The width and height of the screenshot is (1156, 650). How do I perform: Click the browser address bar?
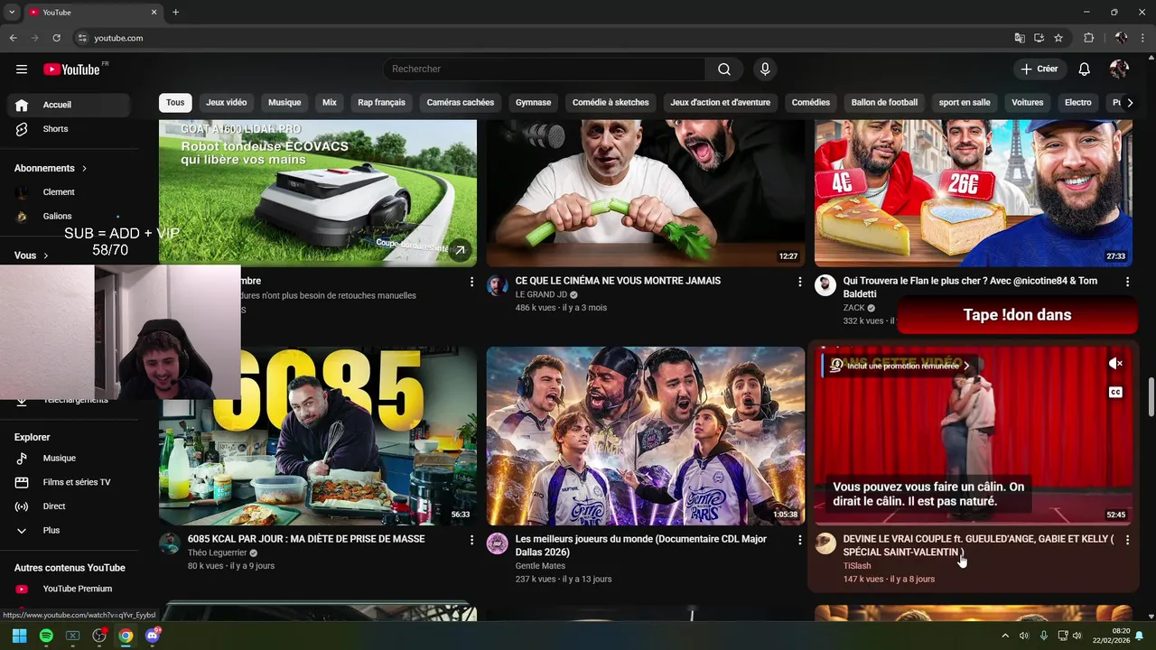point(542,38)
